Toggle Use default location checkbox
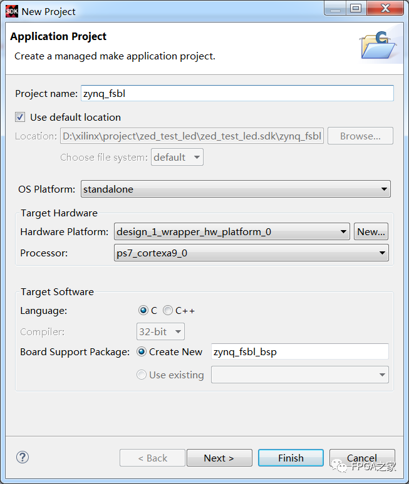The height and width of the screenshot is (484, 409). click(20, 117)
